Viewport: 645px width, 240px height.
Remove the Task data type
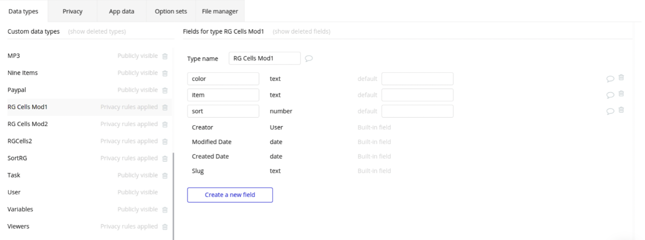pos(165,176)
